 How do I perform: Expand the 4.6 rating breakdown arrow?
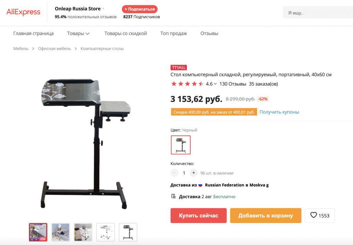[x=215, y=84]
